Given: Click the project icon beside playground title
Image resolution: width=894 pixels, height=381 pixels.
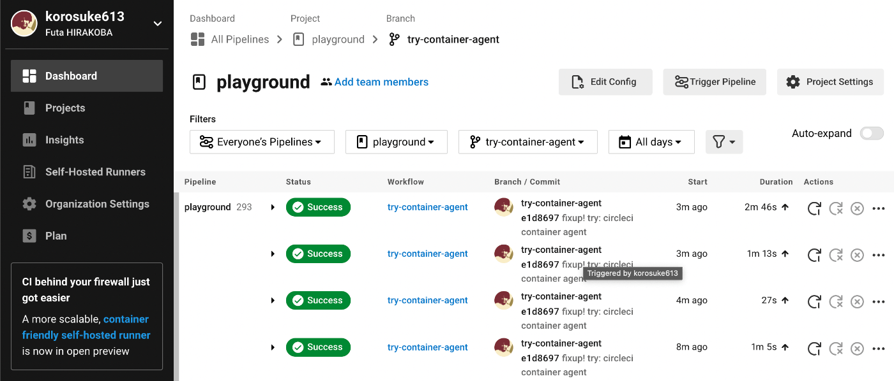Looking at the screenshot, I should [x=199, y=82].
